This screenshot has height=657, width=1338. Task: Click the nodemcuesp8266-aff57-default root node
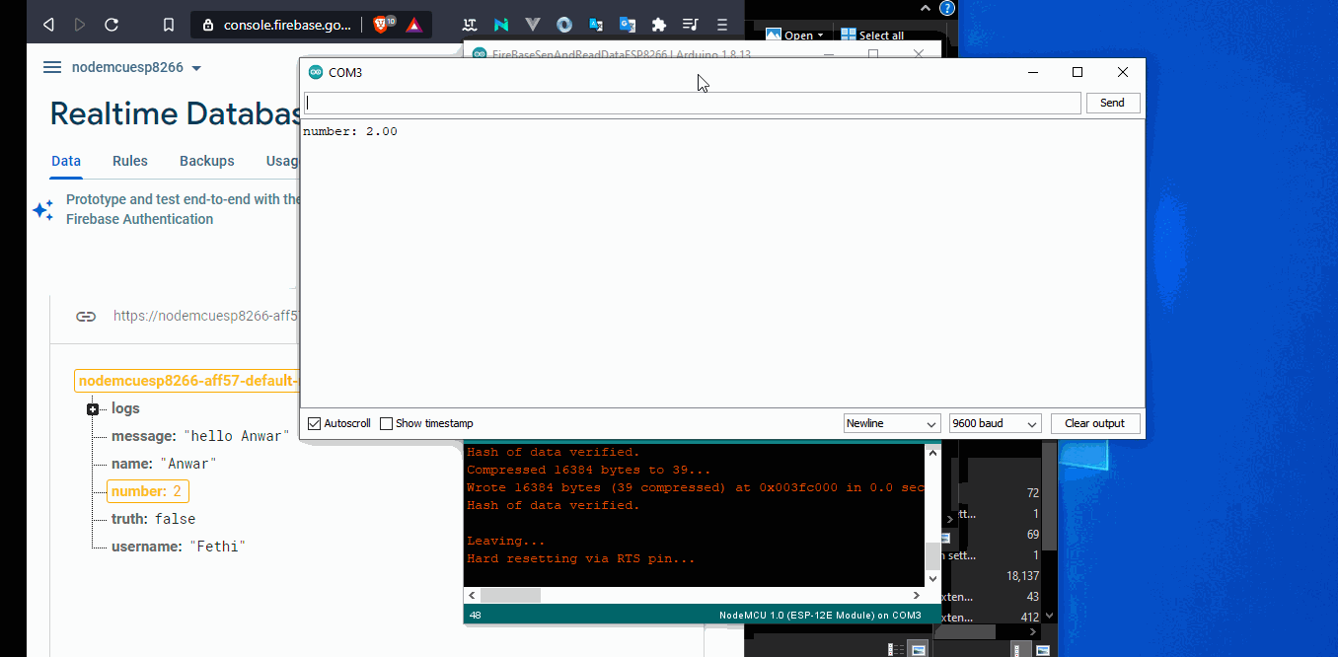[187, 381]
